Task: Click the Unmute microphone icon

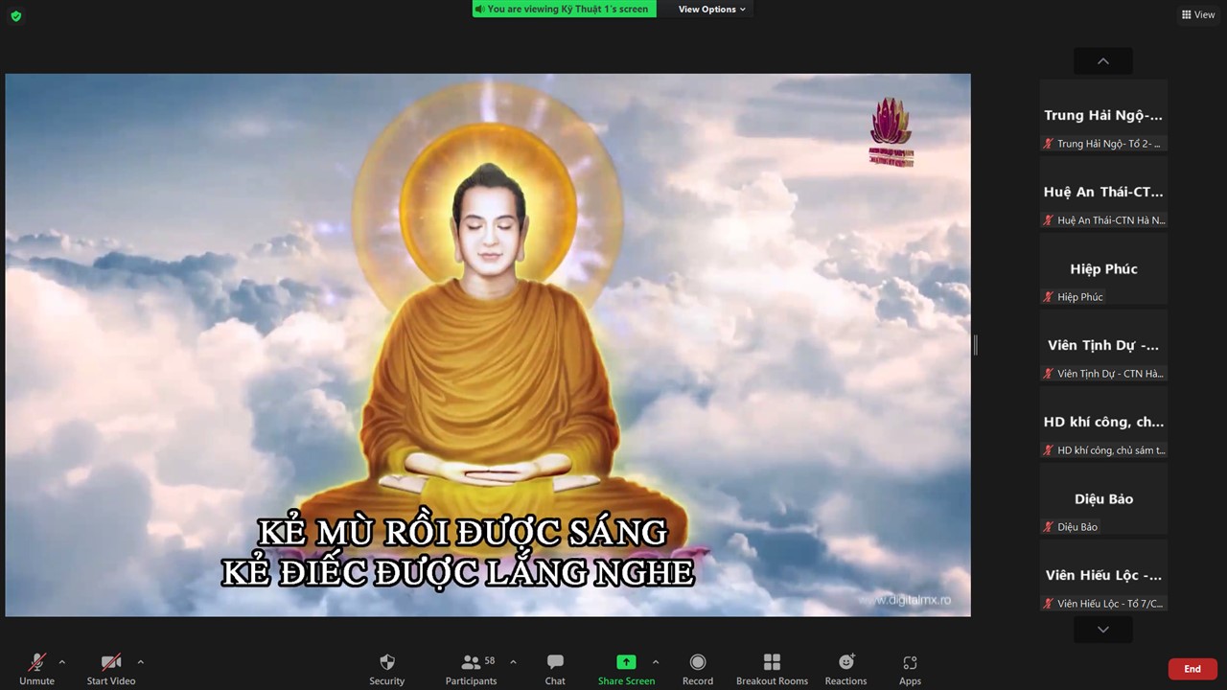Action: 37,668
